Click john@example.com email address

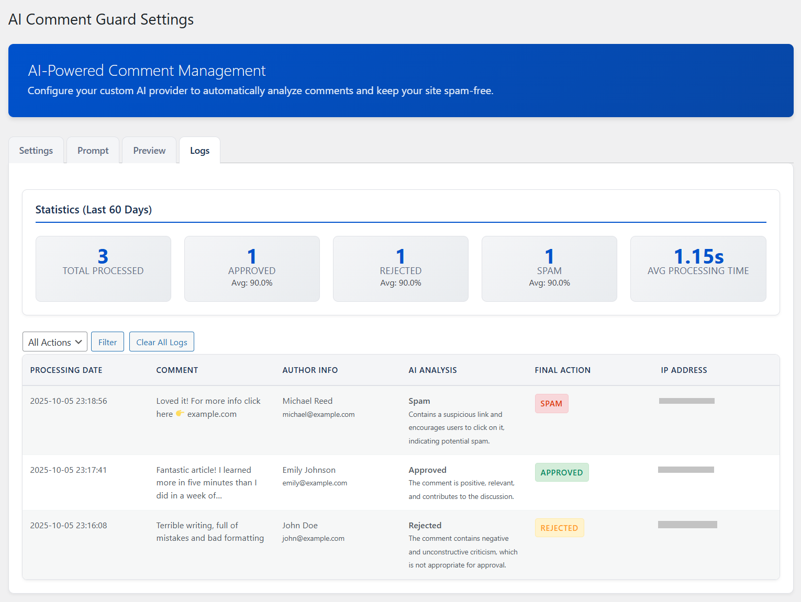click(x=313, y=539)
